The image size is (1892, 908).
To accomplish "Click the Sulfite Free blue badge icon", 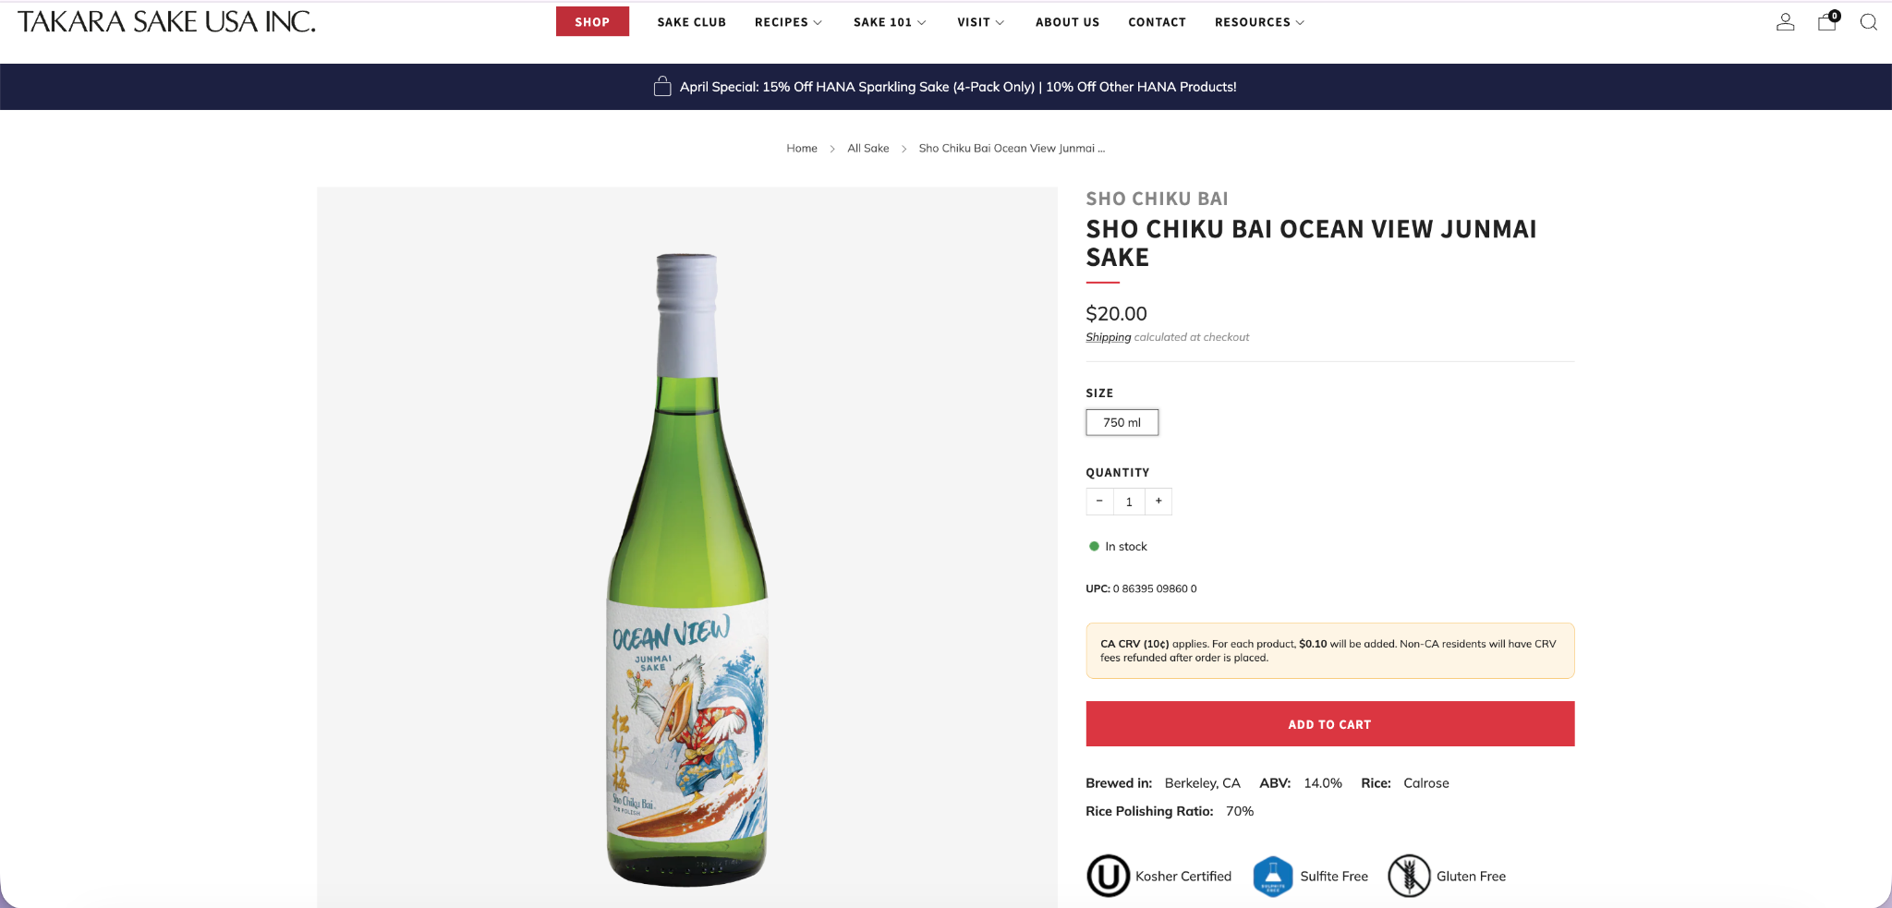I will coord(1273,876).
